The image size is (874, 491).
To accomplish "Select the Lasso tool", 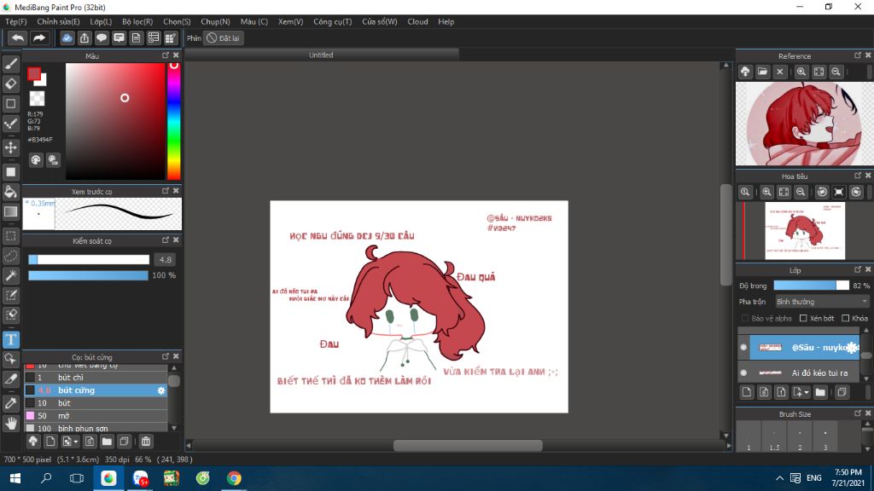I will (x=10, y=256).
